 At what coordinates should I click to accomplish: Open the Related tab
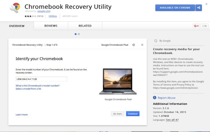tap(85, 26)
